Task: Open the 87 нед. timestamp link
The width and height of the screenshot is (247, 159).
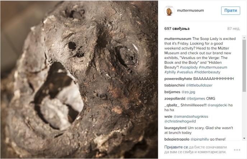Action: 234,28
